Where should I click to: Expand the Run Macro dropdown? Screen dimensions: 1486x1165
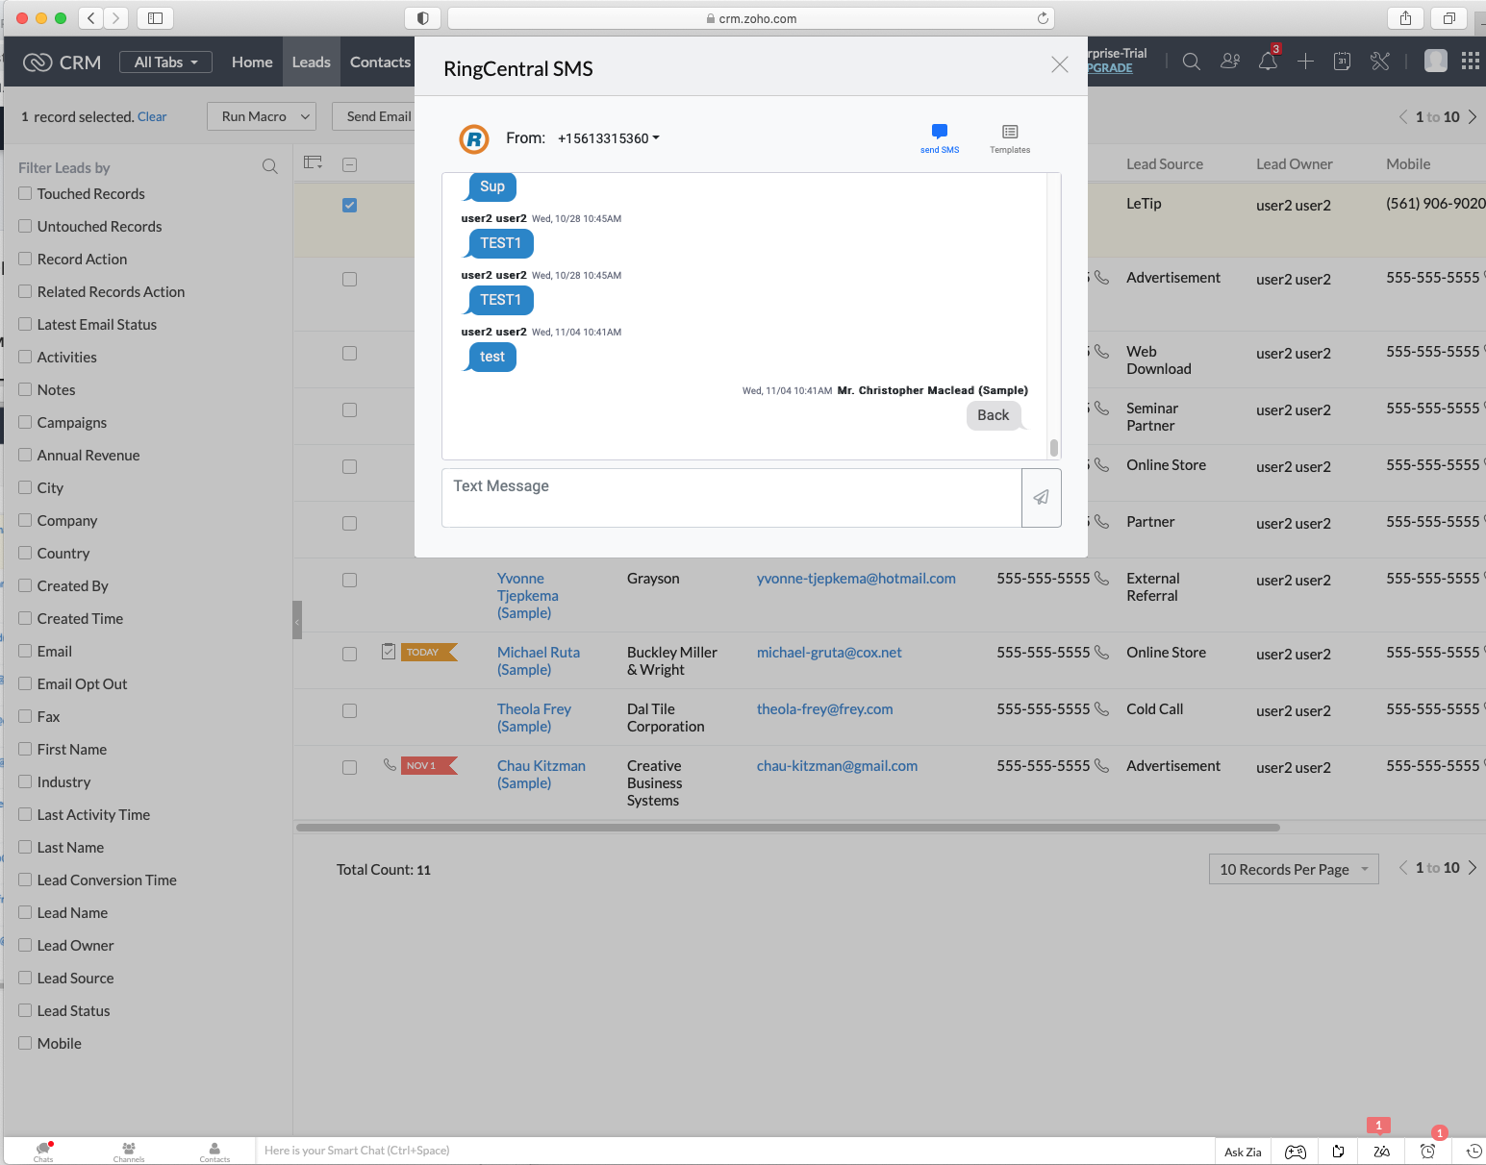click(x=262, y=116)
